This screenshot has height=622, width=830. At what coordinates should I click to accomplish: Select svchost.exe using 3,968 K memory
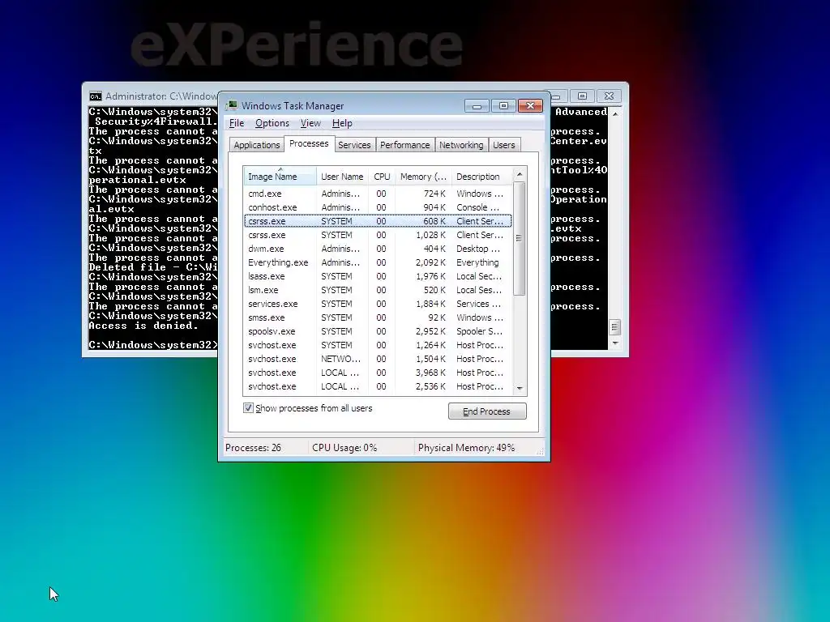point(378,373)
